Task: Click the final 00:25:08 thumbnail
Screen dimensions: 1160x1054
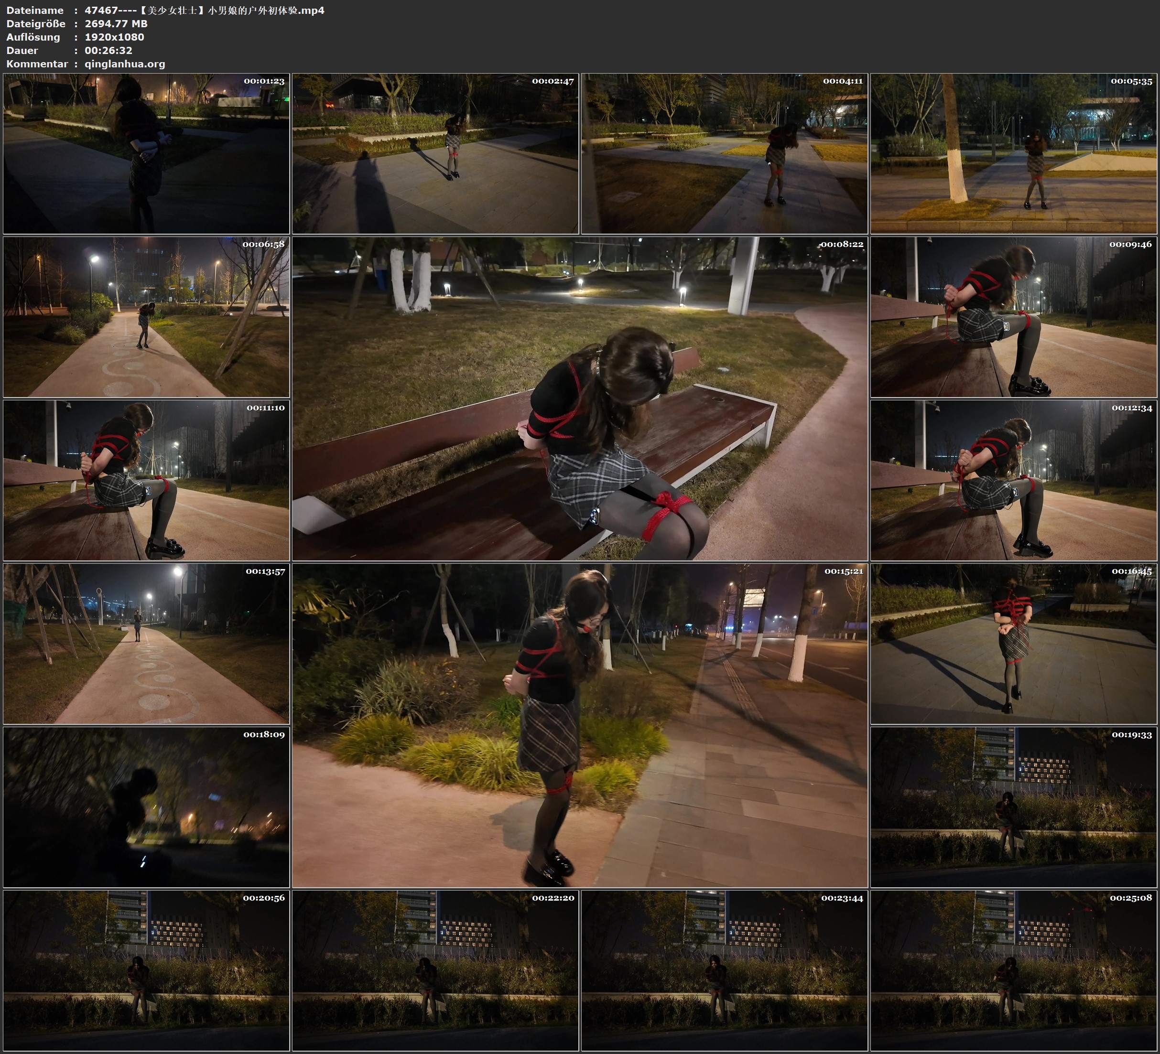Action: 1014,970
